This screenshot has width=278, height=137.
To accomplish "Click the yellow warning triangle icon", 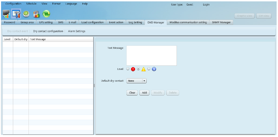I will (x=144, y=69).
